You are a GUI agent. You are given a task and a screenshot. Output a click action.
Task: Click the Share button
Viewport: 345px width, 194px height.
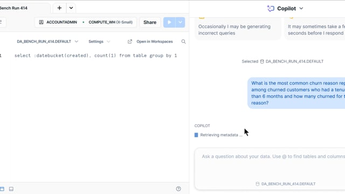[150, 22]
